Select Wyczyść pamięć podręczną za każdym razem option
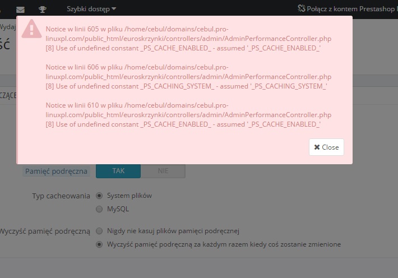 tap(99, 244)
